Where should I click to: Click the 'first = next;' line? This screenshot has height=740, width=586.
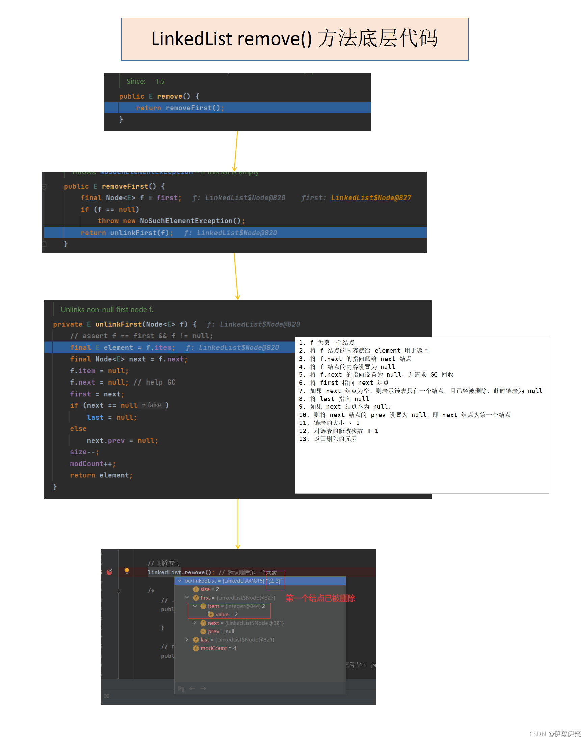(97, 394)
